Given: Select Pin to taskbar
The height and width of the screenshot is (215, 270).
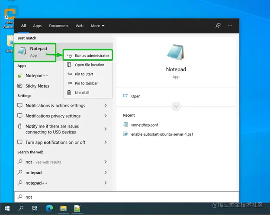Looking at the screenshot, I should tap(88, 83).
